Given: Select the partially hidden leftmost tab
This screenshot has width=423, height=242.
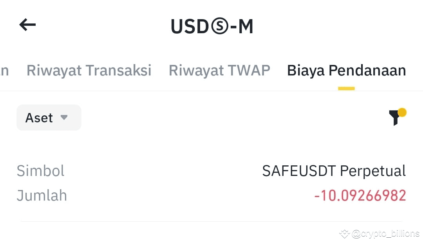Looking at the screenshot, I should click(4, 71).
